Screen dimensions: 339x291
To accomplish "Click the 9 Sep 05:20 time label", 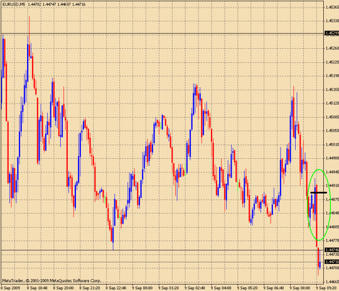I will (247, 288).
